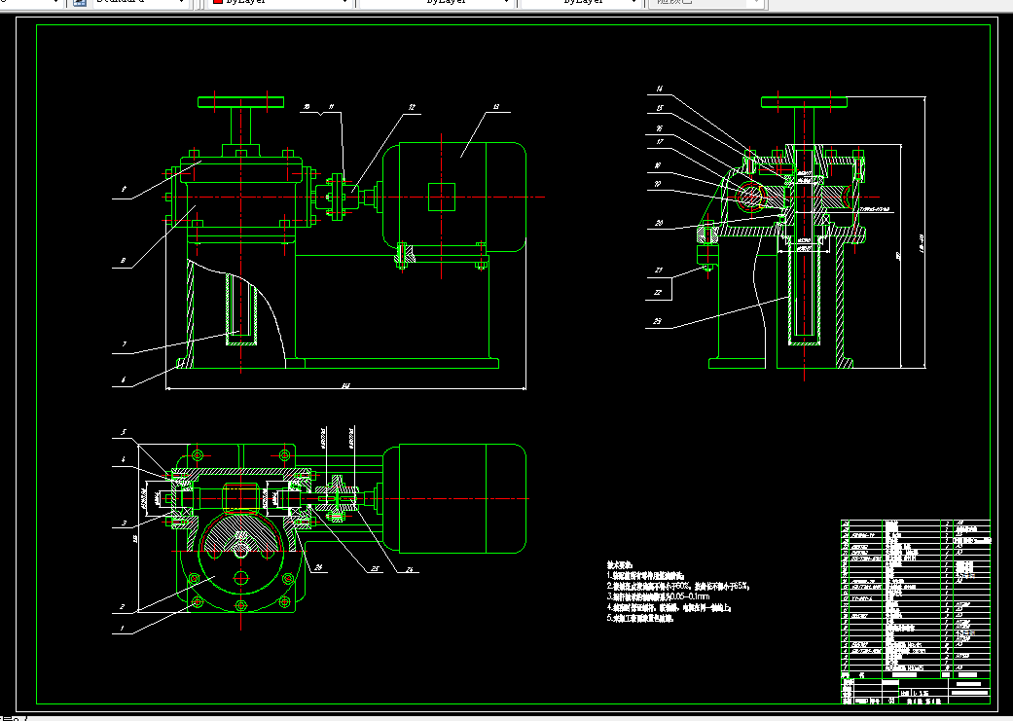Image resolution: width=1013 pixels, height=721 pixels.
Task: Select the base width dimension under front view
Action: 345,387
